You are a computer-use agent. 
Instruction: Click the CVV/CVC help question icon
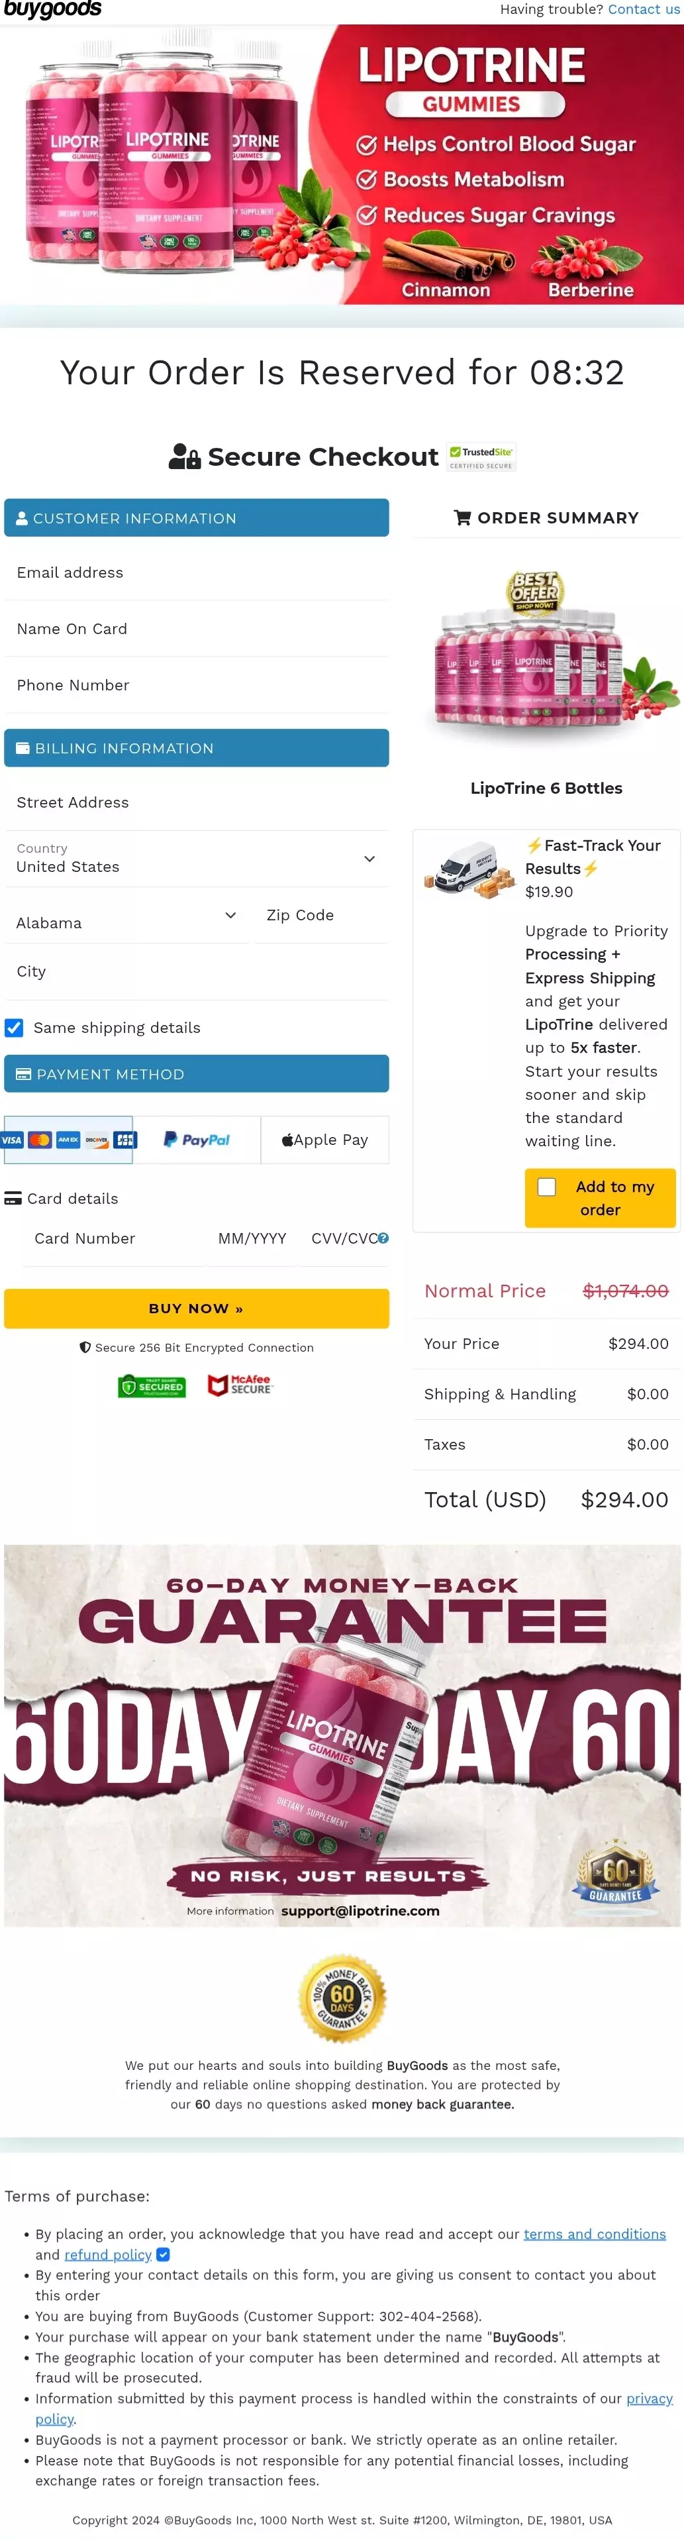tap(383, 1238)
